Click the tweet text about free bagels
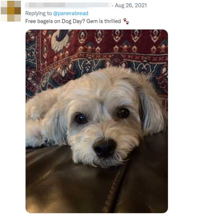This screenshot has width=200, height=216. (x=73, y=21)
